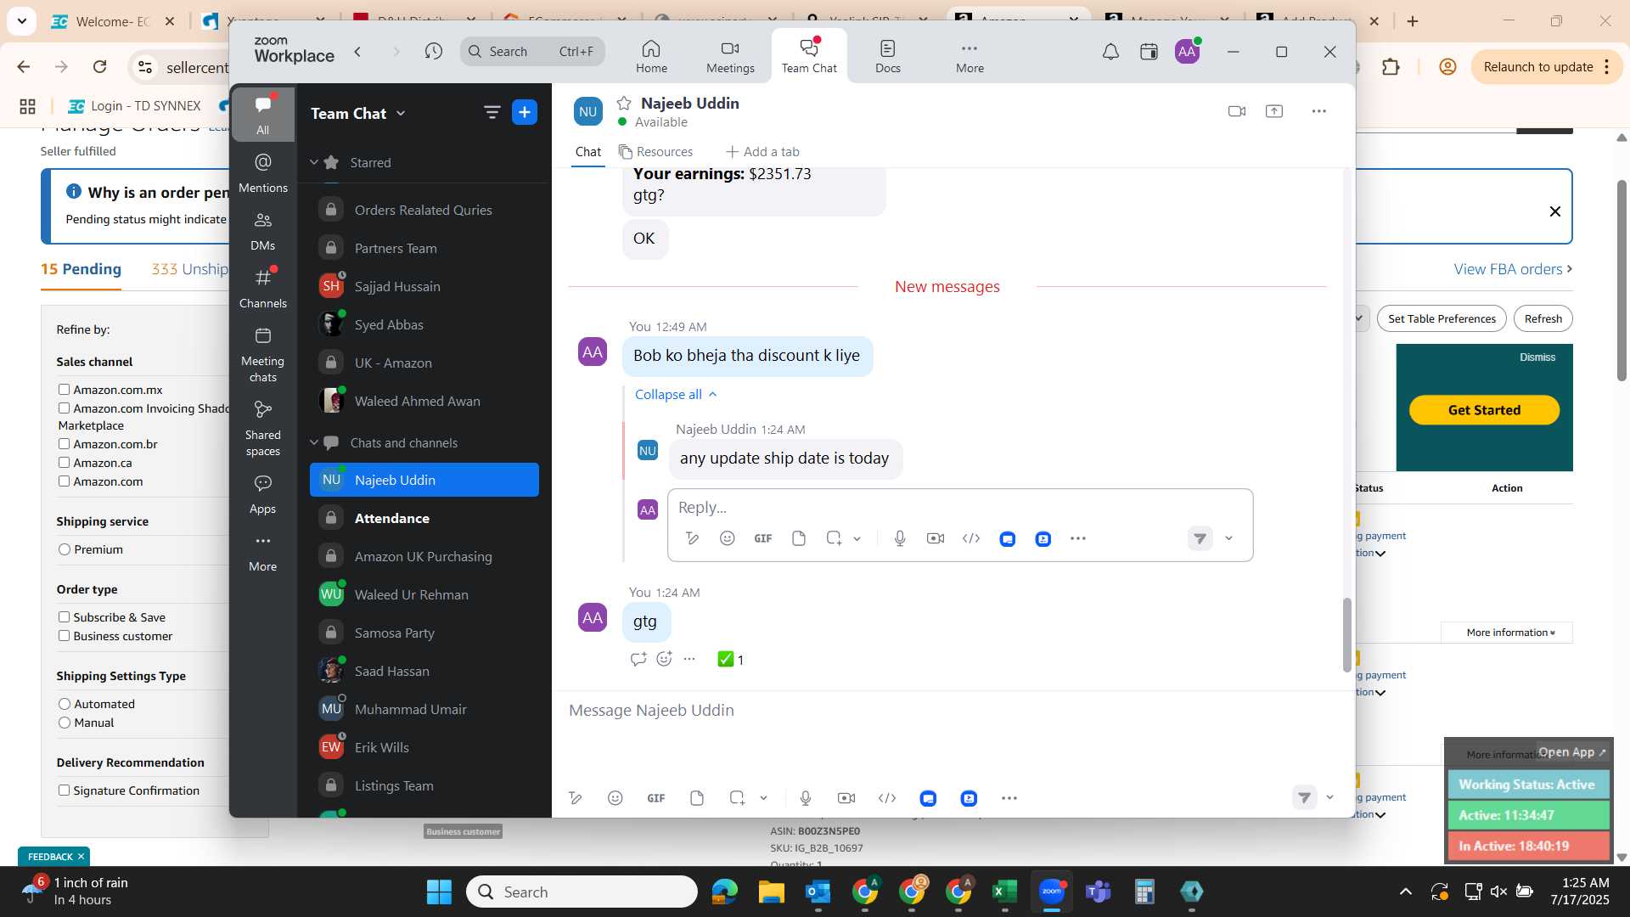
Task: Open the Docs tab in Zoom
Action: pos(887,56)
